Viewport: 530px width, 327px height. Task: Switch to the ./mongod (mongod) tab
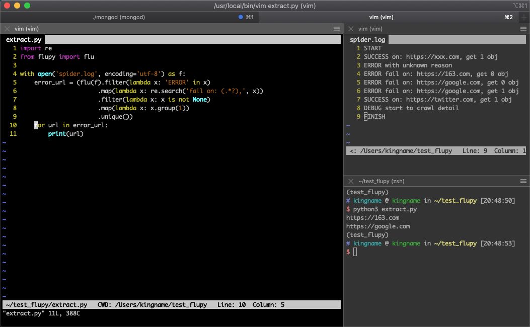pos(119,17)
